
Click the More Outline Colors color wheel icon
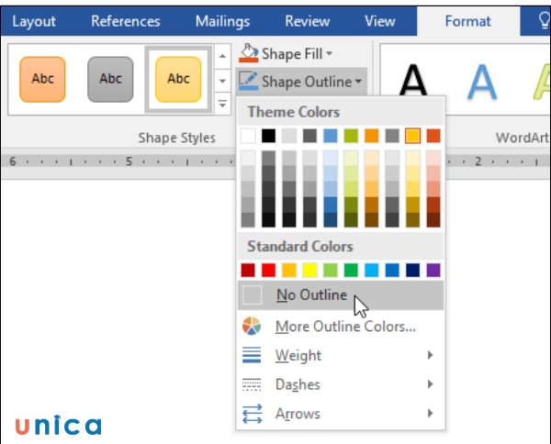coord(251,326)
